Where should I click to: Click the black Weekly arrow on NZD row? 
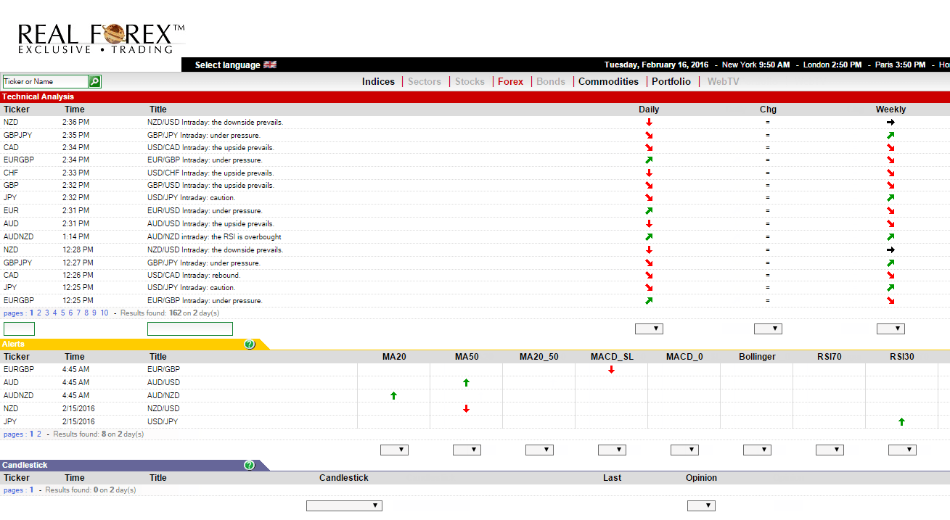click(890, 122)
